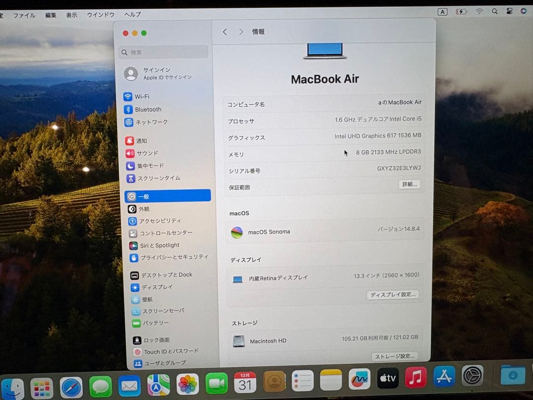Open ディスプレイ settings in sidebar
Image resolution: width=533 pixels, height=400 pixels.
tap(152, 287)
